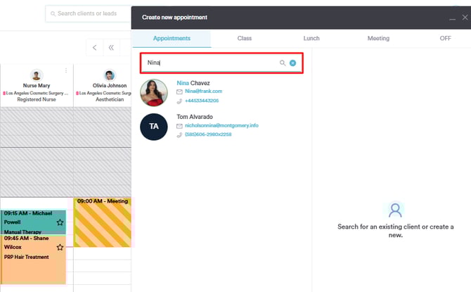The width and height of the screenshot is (471, 292).
Task: Jump back with double left chevron
Action: [x=111, y=47]
